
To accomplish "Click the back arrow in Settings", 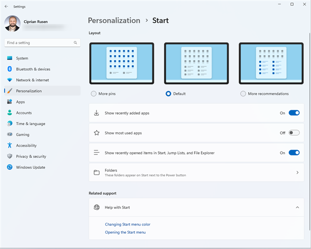I will [x=6, y=7].
